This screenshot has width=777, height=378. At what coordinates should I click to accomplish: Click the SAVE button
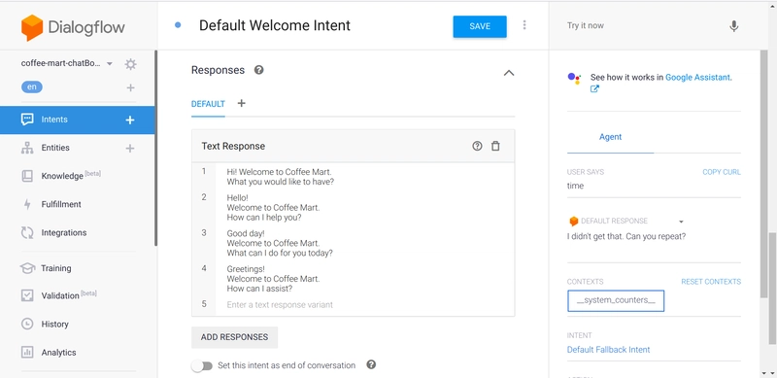[x=480, y=26]
